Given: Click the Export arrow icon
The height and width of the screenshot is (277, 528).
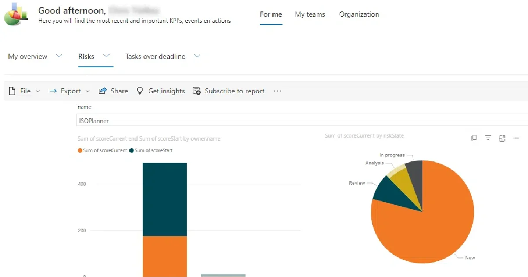Looking at the screenshot, I should click(x=53, y=91).
